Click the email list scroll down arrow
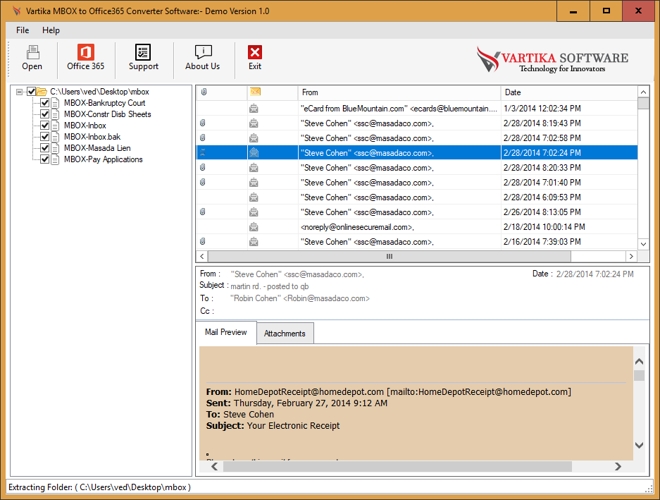The image size is (660, 500). 643,244
